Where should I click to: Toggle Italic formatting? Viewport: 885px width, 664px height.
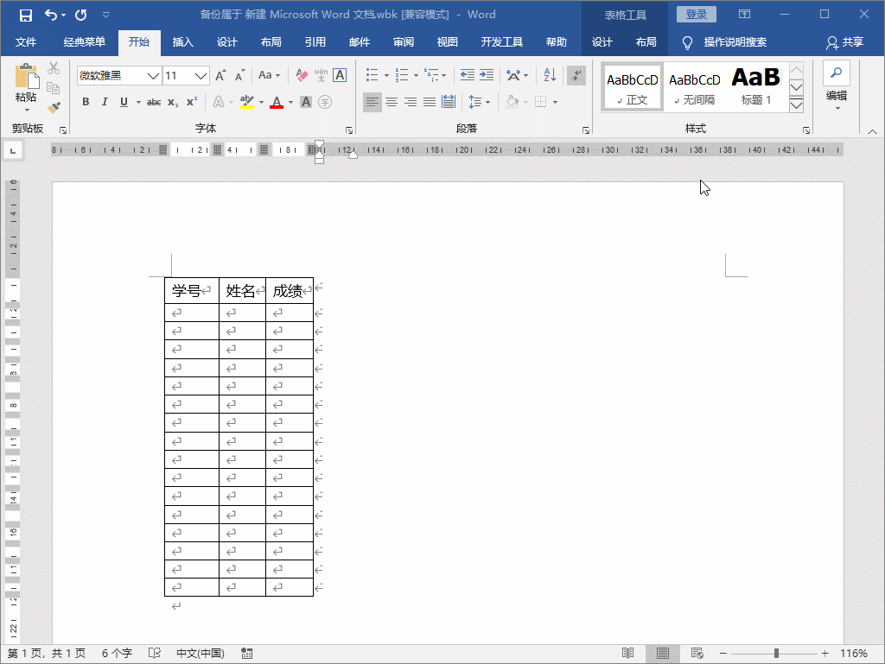coord(105,102)
